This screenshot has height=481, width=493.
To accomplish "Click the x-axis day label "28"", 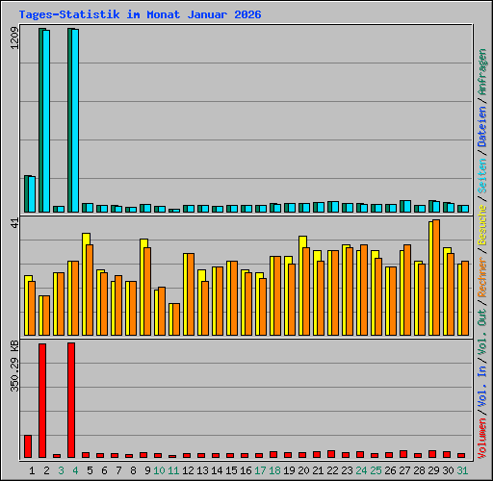I will (419, 470).
